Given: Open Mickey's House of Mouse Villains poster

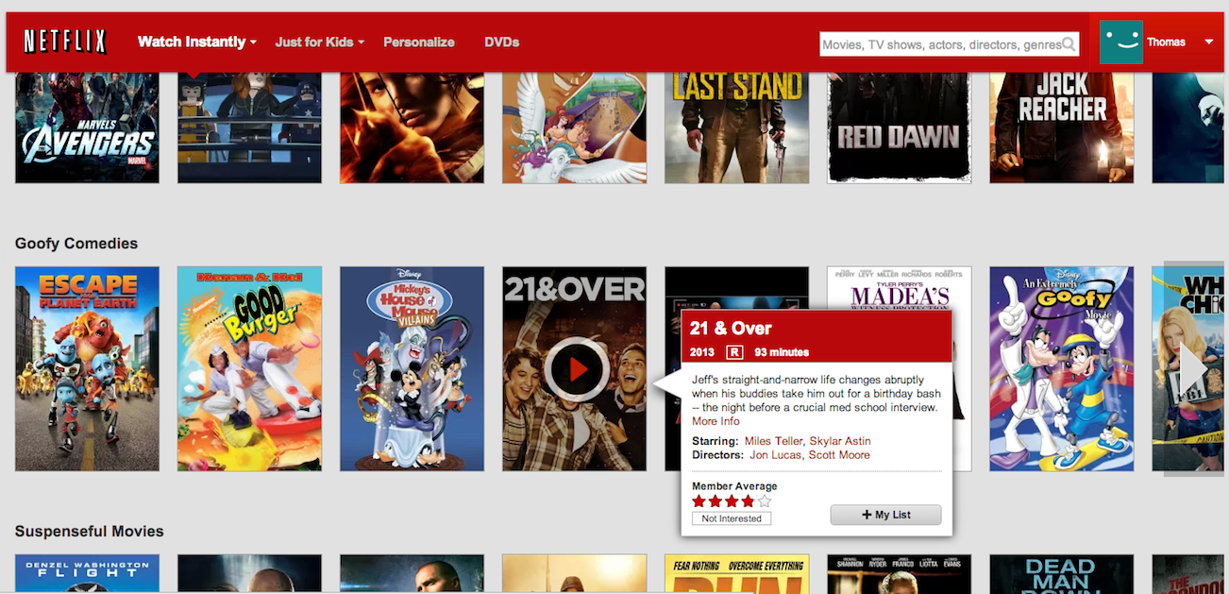Looking at the screenshot, I should [x=412, y=368].
